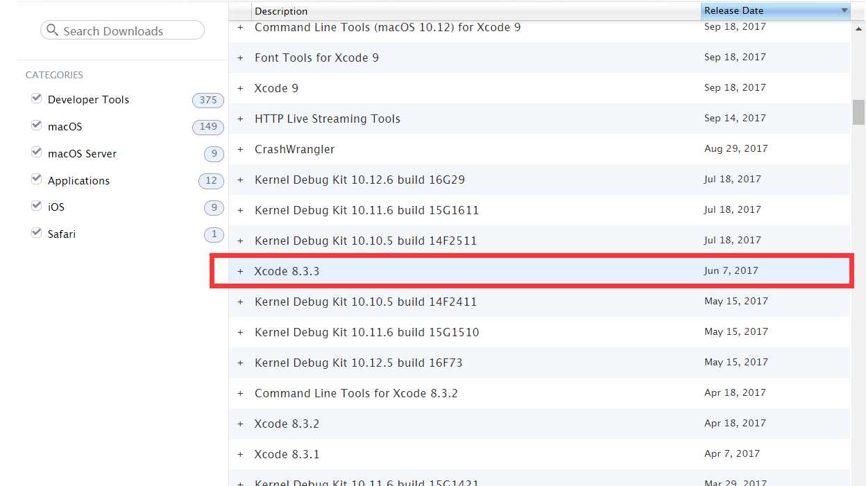866x486 pixels.
Task: Click the HTTP Live Streaming Tools title
Action: click(x=328, y=119)
